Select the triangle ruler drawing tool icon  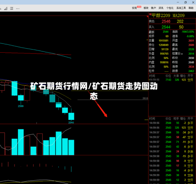click(x=5, y=9)
